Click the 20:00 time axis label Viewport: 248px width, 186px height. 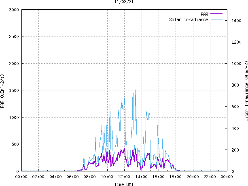click(x=193, y=177)
